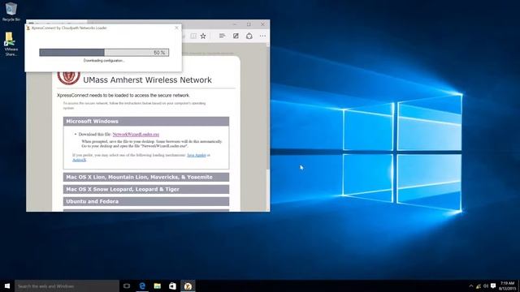520x292 pixels.
Task: Close the Edge browser window
Action: (262, 24)
